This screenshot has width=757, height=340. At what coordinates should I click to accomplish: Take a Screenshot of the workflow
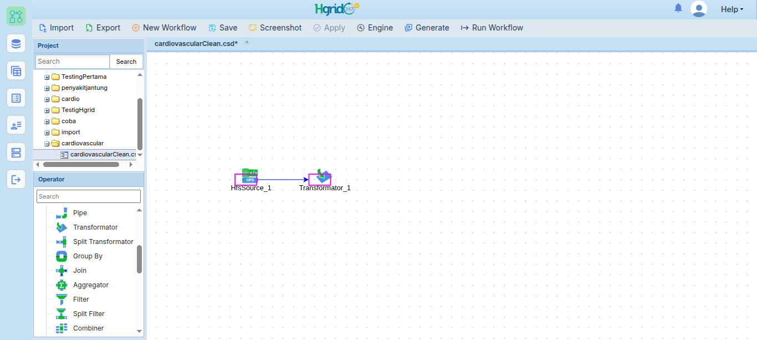275,28
